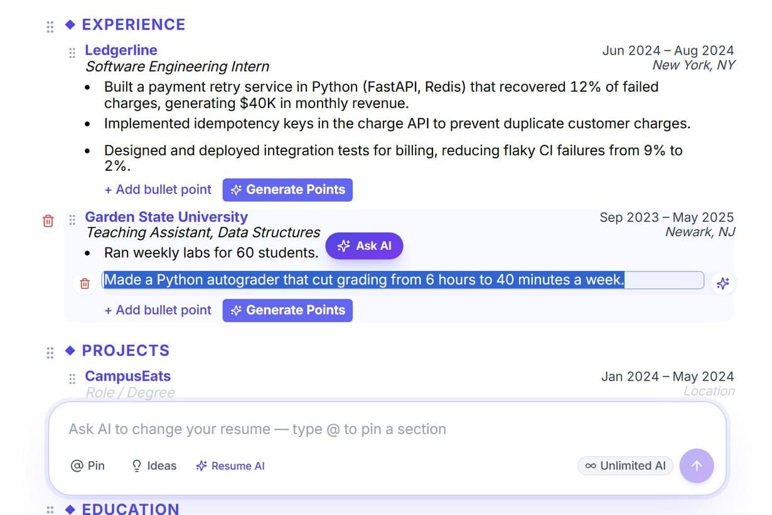The height and width of the screenshot is (515, 772).
Task: Add bullet point under Ledgerline
Action: click(158, 190)
